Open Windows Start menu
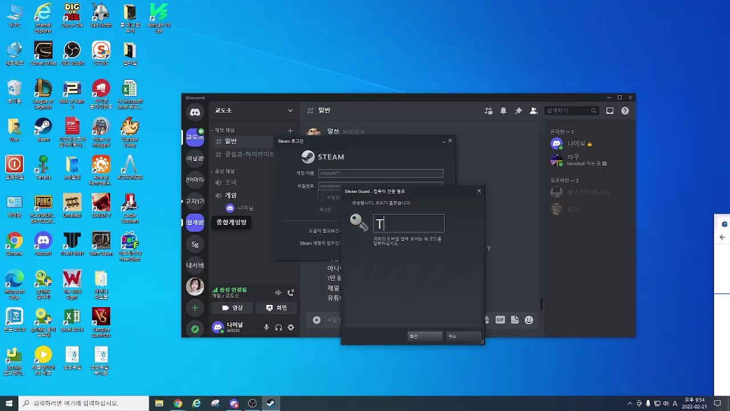Image resolution: width=730 pixels, height=411 pixels. tap(9, 403)
